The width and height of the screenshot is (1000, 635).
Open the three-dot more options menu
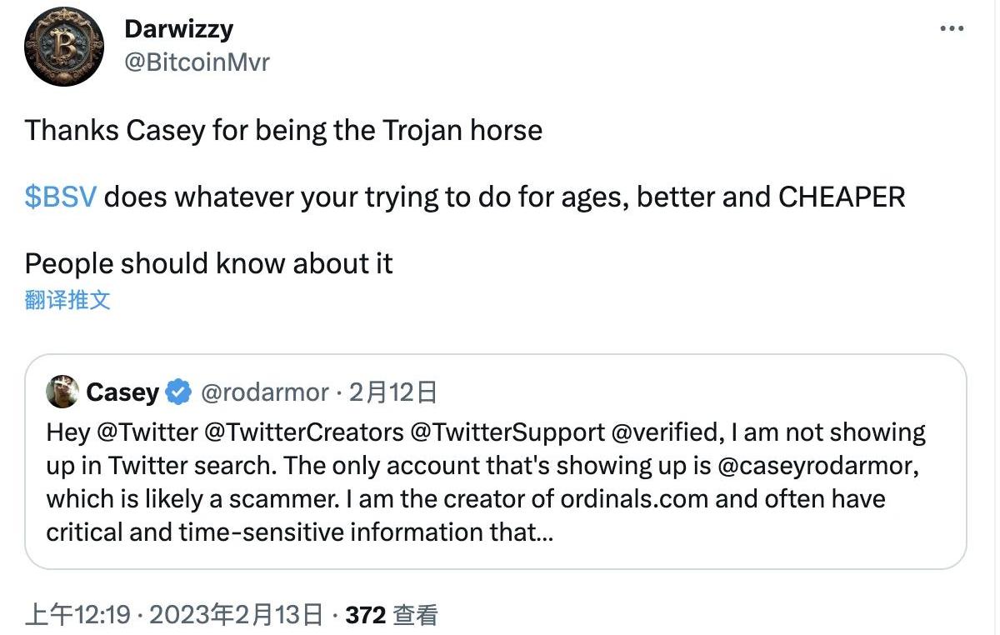[x=952, y=28]
